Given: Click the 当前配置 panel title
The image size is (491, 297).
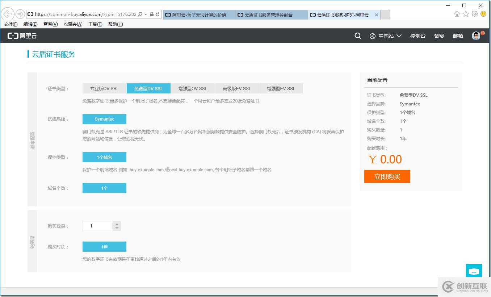Looking at the screenshot, I should coord(377,80).
